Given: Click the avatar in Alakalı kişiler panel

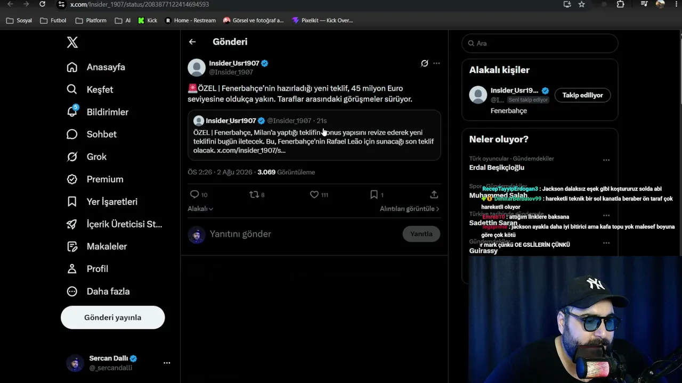Looking at the screenshot, I should (478, 95).
